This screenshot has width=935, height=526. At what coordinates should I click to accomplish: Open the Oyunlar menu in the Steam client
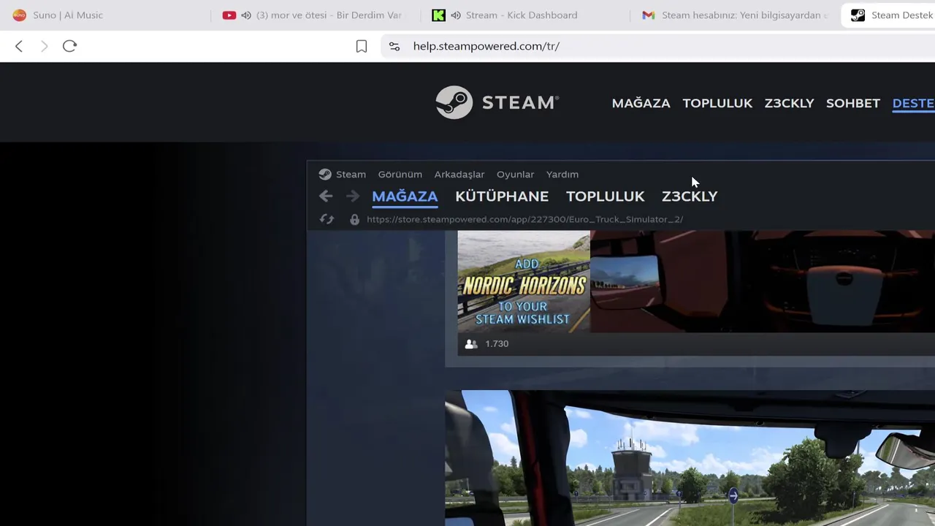click(x=515, y=175)
